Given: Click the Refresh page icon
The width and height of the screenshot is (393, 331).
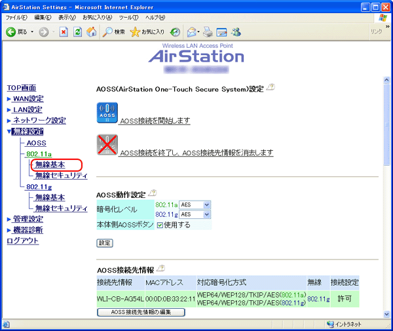Looking at the screenshot, I should click(x=78, y=32).
